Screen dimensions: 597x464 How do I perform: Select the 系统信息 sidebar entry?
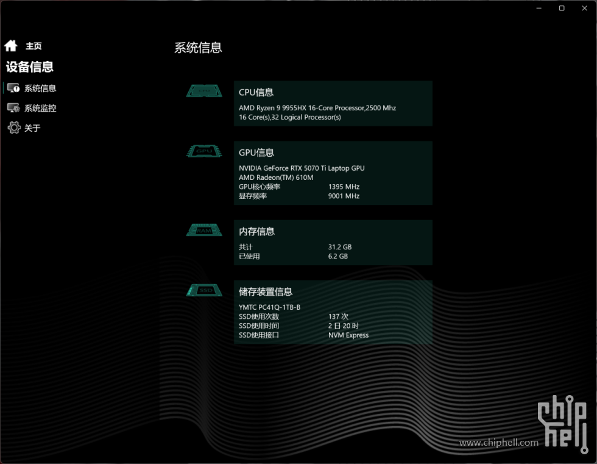click(40, 88)
